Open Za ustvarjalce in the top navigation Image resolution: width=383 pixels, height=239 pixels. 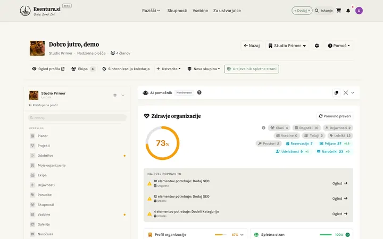pos(227,11)
